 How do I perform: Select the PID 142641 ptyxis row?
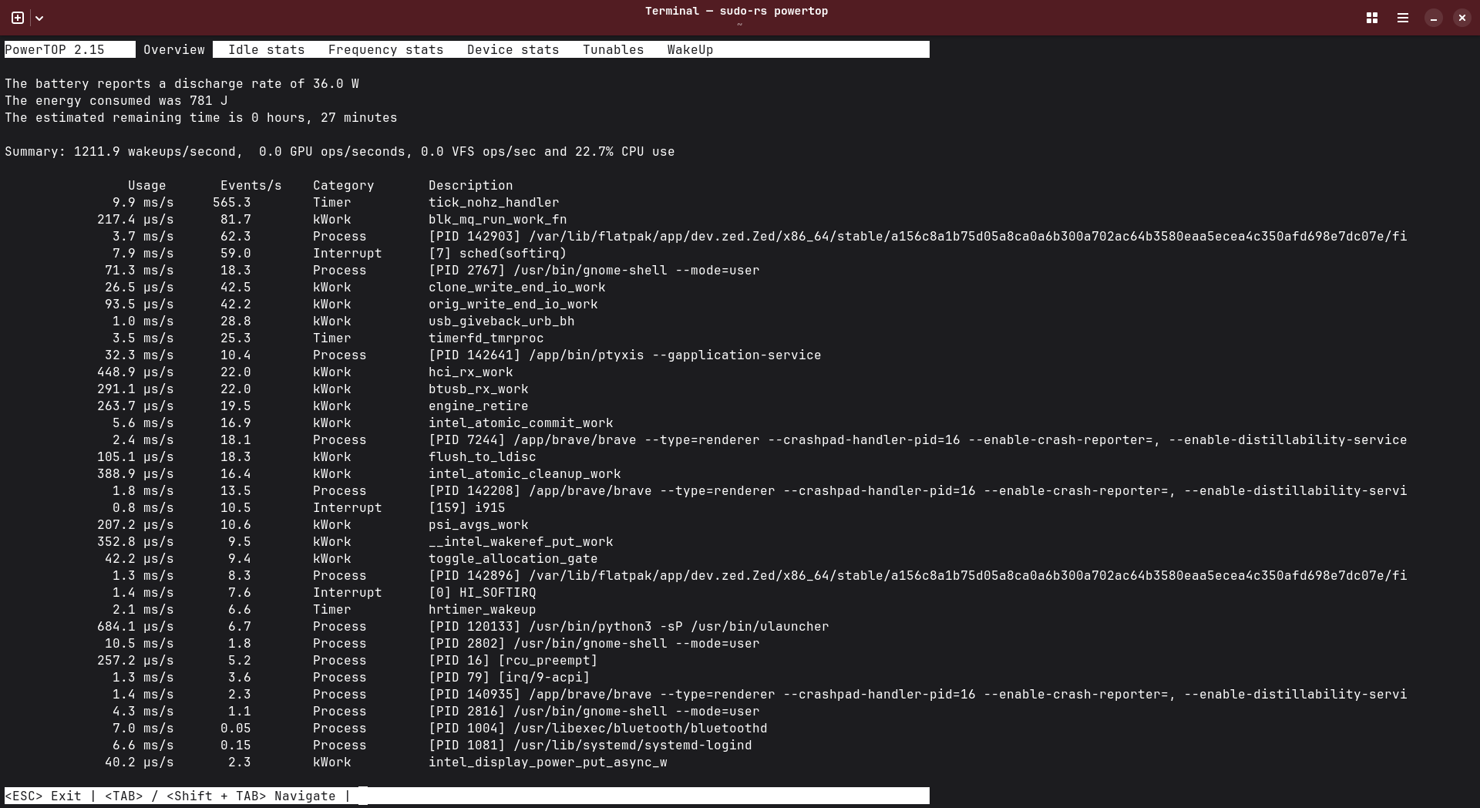[463, 355]
